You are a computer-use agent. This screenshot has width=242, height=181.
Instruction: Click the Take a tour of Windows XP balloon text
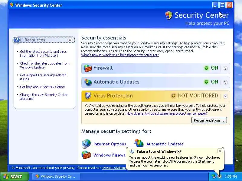(x=159, y=151)
